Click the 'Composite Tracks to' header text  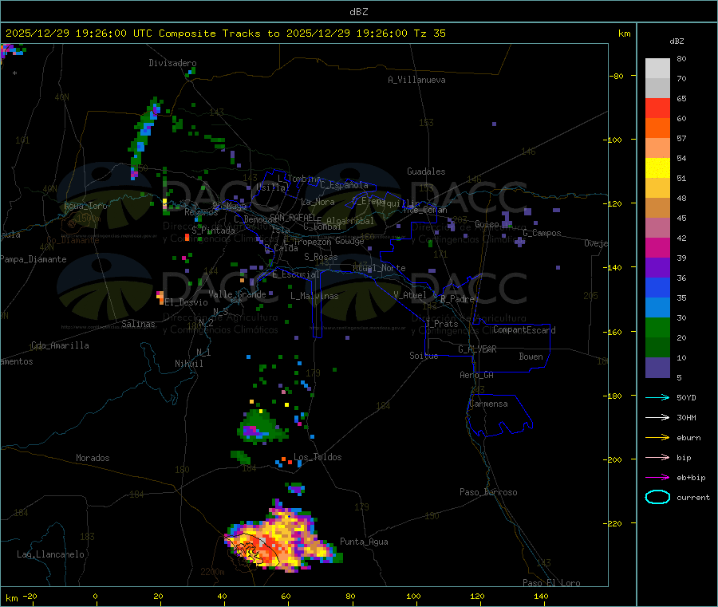pyautogui.click(x=219, y=34)
